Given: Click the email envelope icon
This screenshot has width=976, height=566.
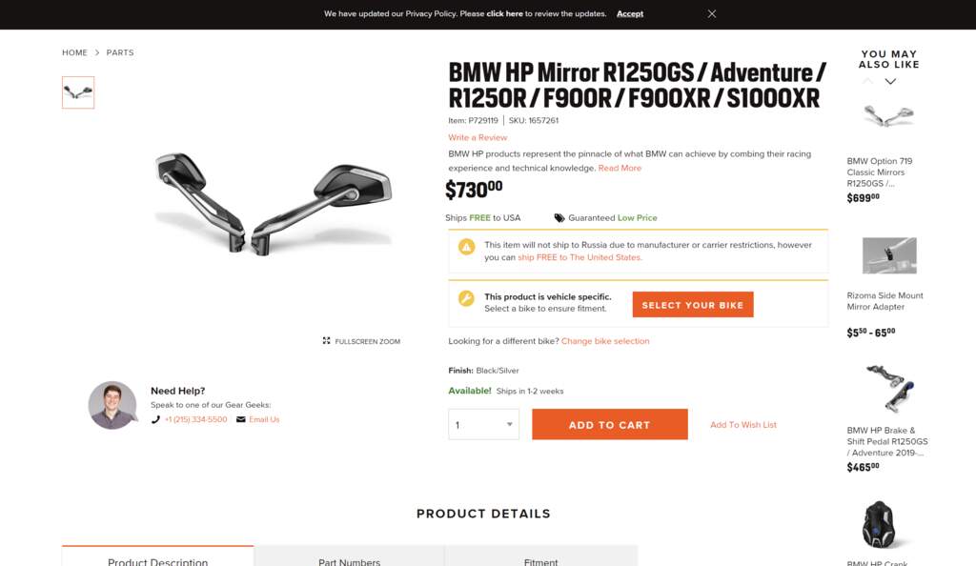Looking at the screenshot, I should pyautogui.click(x=240, y=419).
